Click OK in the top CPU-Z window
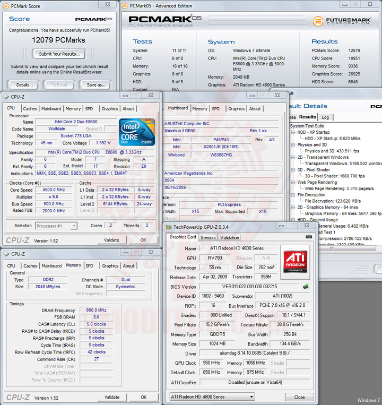Screen dimensions: 382x405 pyautogui.click(x=143, y=240)
